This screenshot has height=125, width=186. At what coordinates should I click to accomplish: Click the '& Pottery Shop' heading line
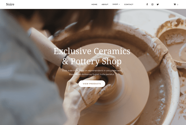(x=92, y=61)
